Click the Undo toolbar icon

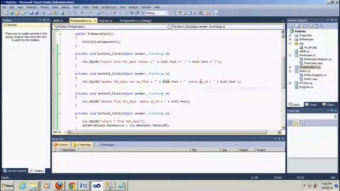[82, 13]
